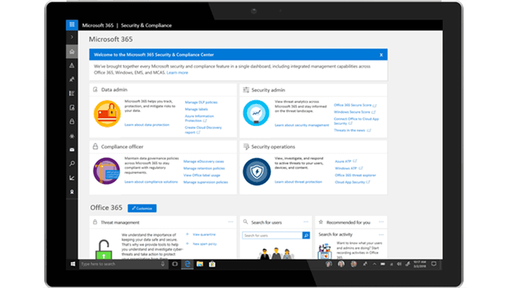Viewport: 509px width, 288px height.
Task: Focus the Search for users input field
Action: 272,235
